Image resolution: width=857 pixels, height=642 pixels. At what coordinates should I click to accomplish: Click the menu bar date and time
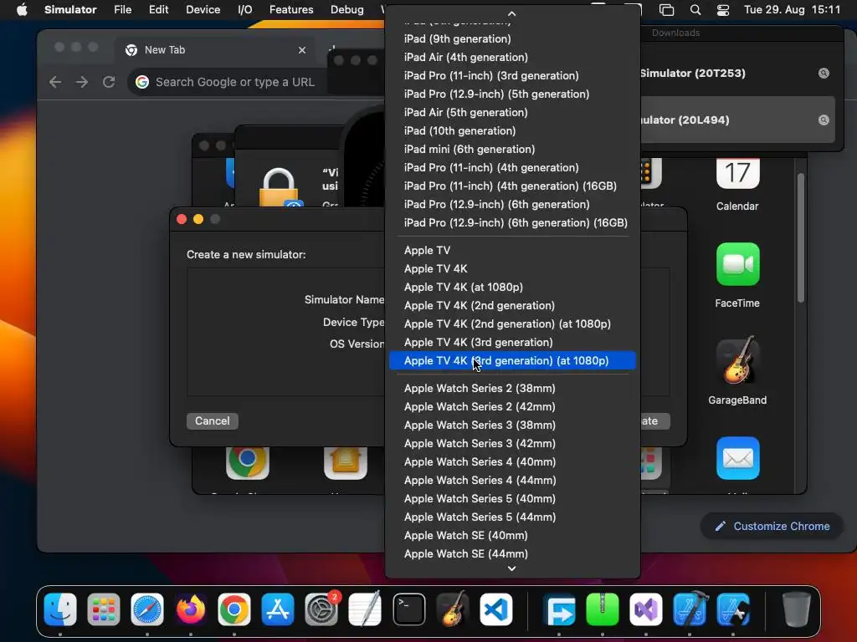[792, 9]
